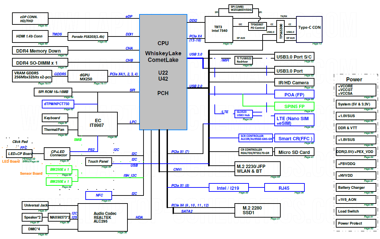The height and width of the screenshot is (239, 380).
Task: Click the USB3.0 Port block
Action: [x=294, y=71]
